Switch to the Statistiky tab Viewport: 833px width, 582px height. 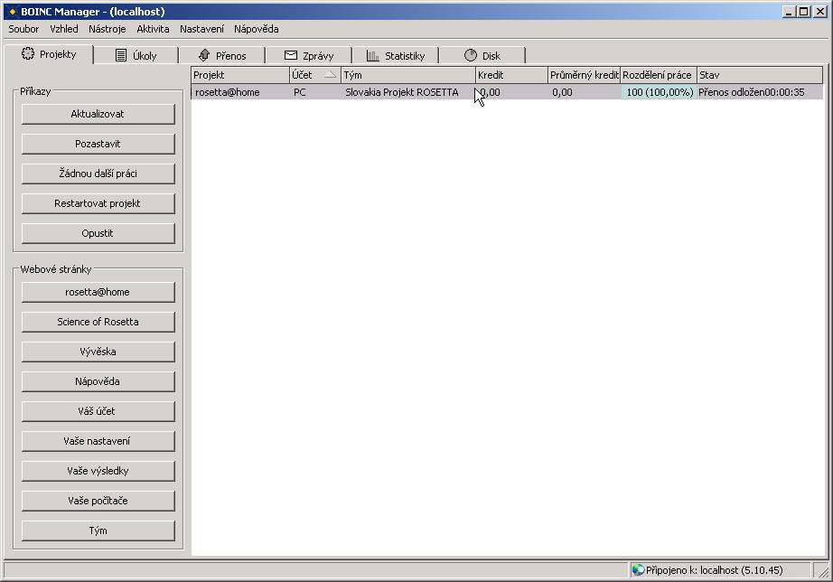(x=396, y=55)
